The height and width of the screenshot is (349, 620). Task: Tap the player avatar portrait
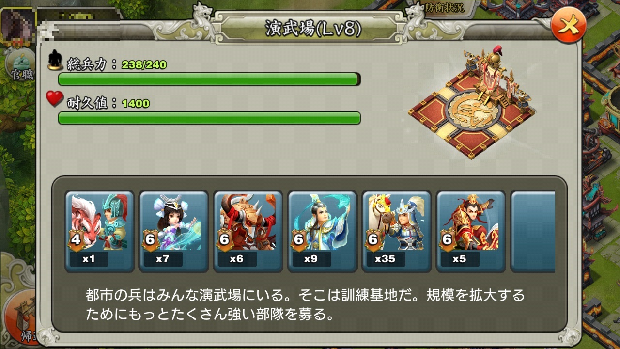tap(18, 25)
